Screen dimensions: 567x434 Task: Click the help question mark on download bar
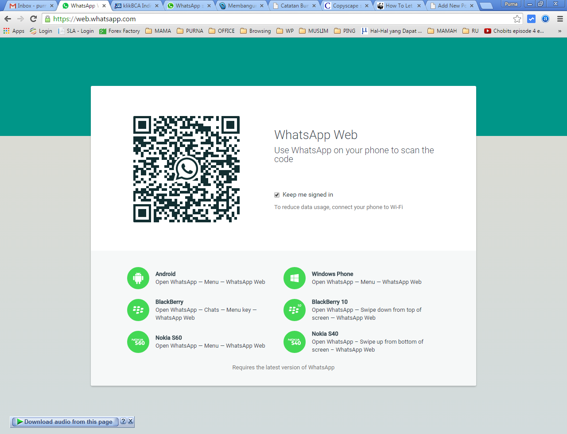[x=123, y=421]
